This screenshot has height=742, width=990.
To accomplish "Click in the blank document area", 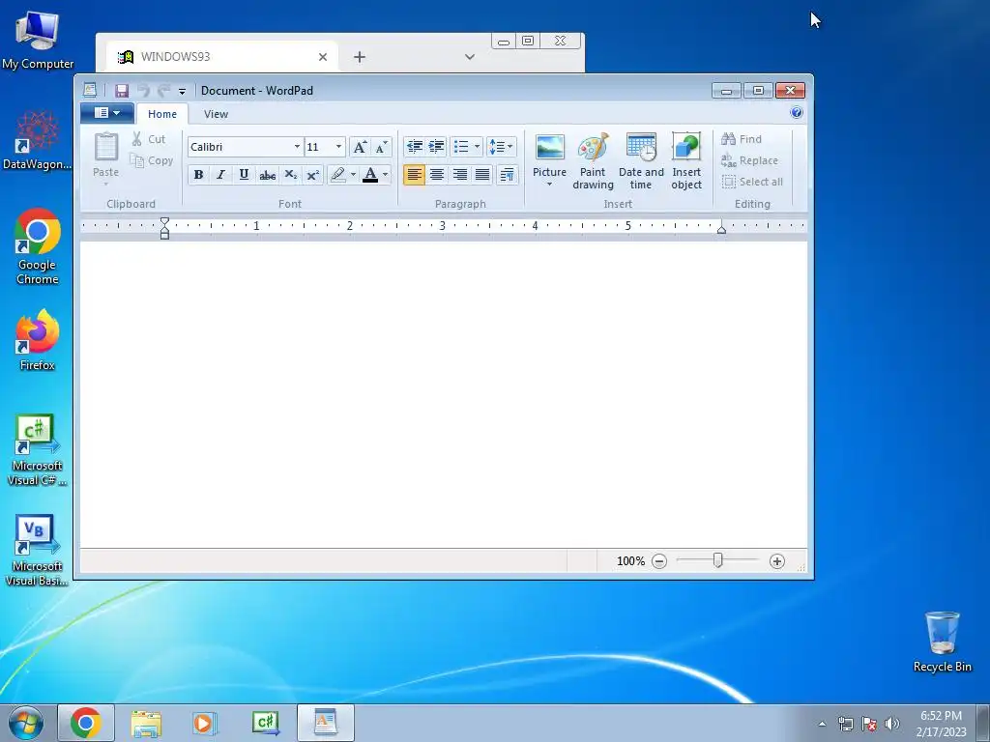I will [443, 394].
